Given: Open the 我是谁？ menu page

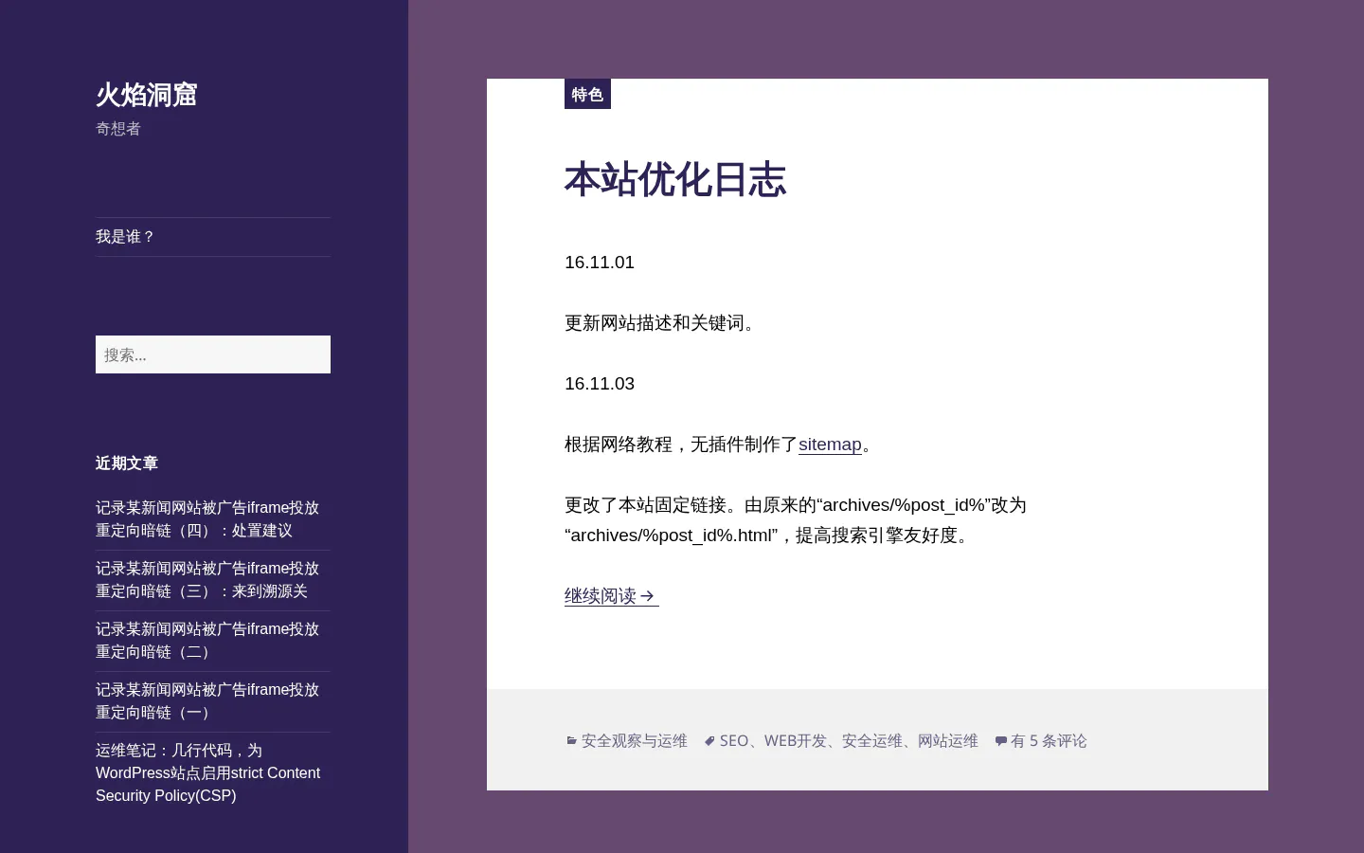Looking at the screenshot, I should pyautogui.click(x=125, y=237).
